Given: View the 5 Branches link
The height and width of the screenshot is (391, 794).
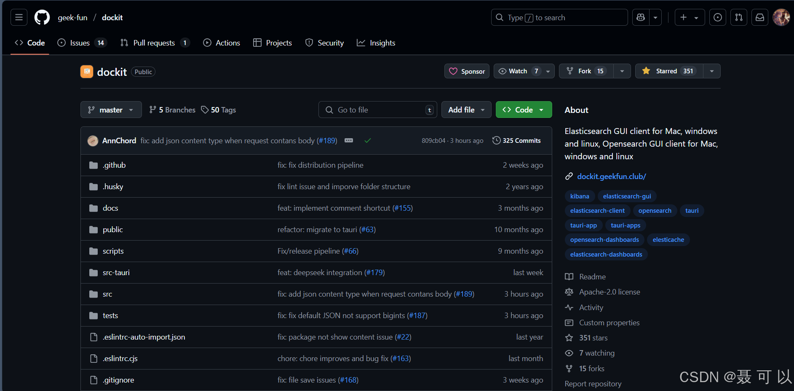Looking at the screenshot, I should pyautogui.click(x=172, y=110).
